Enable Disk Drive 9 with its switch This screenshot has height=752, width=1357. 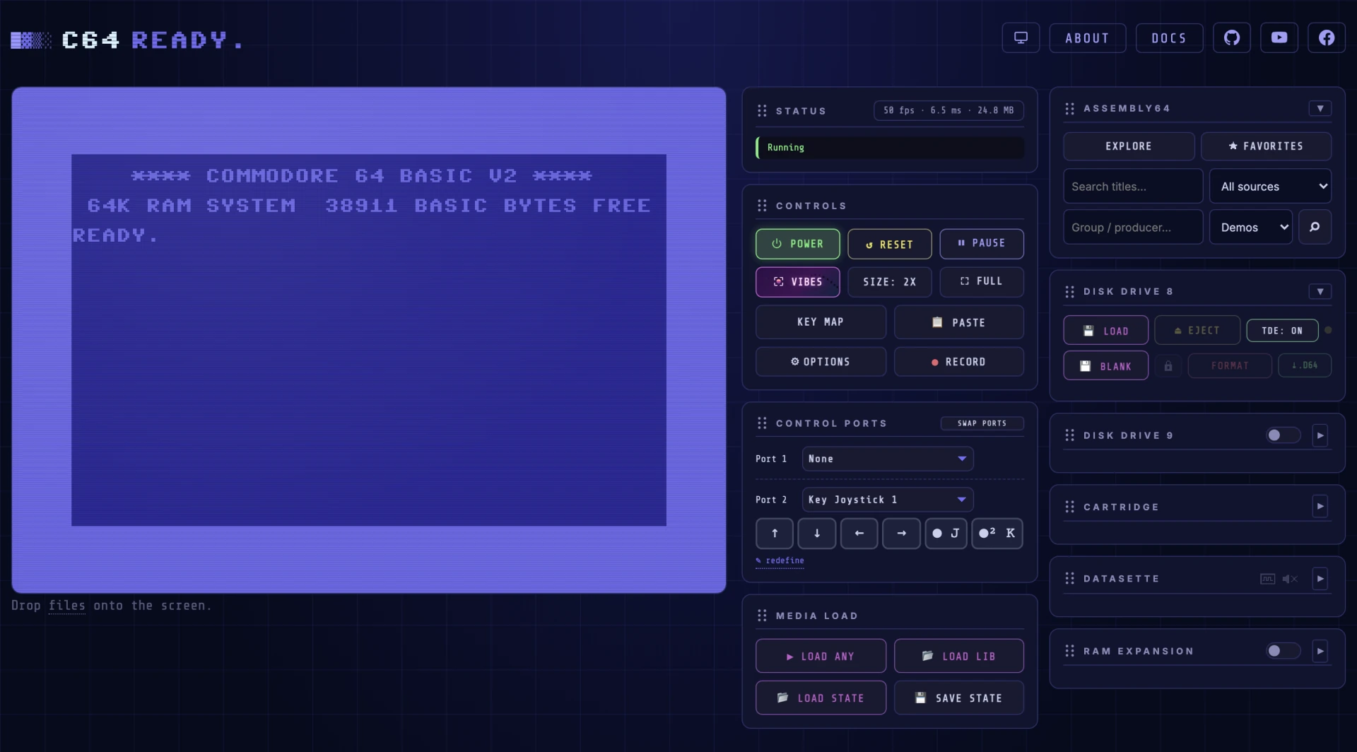tap(1283, 435)
